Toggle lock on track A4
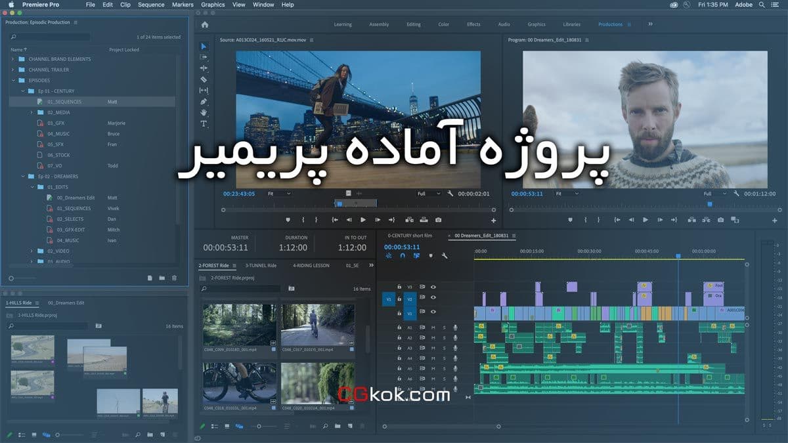This screenshot has width=788, height=443. point(399,358)
